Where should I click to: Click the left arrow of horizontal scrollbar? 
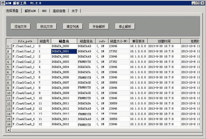tap(9, 130)
